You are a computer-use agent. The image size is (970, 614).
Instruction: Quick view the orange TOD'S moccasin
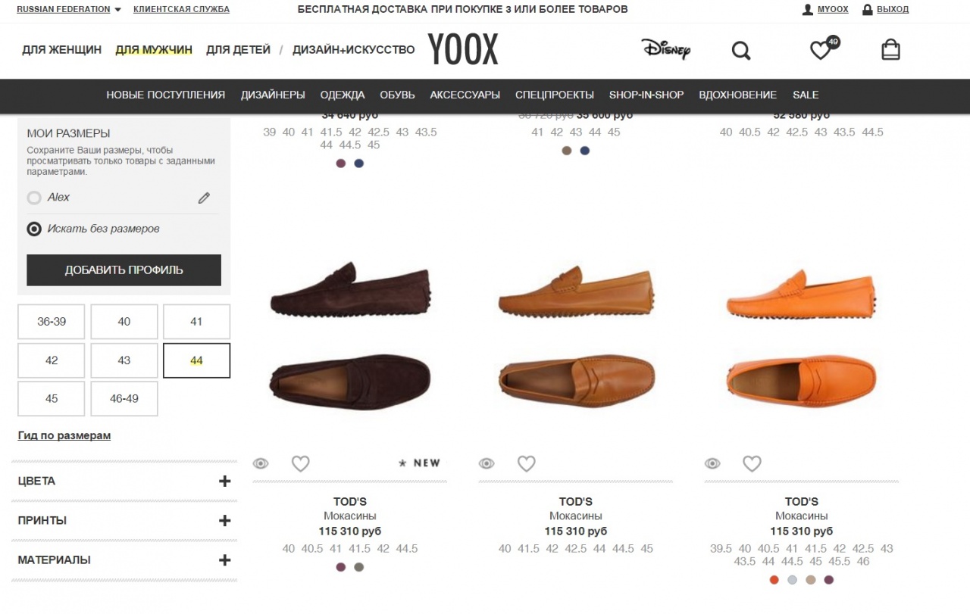(712, 463)
